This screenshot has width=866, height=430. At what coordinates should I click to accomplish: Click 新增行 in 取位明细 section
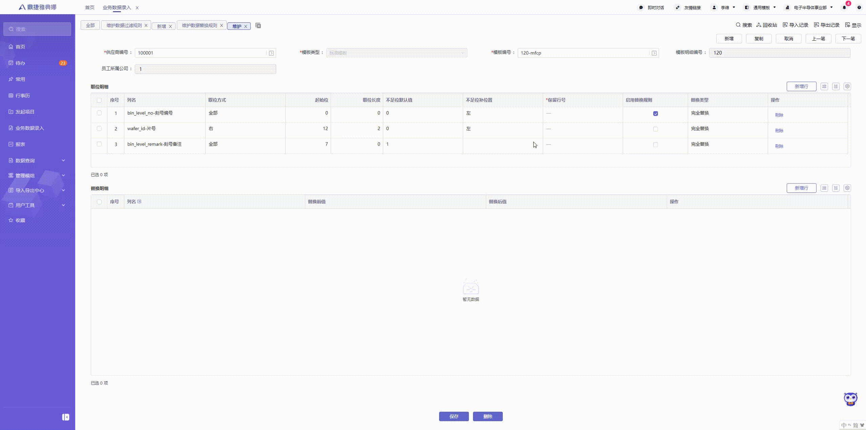(801, 86)
